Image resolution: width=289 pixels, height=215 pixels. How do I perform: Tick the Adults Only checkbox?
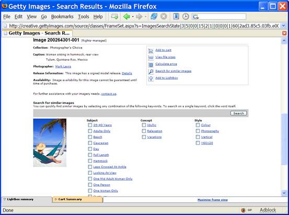90,131
